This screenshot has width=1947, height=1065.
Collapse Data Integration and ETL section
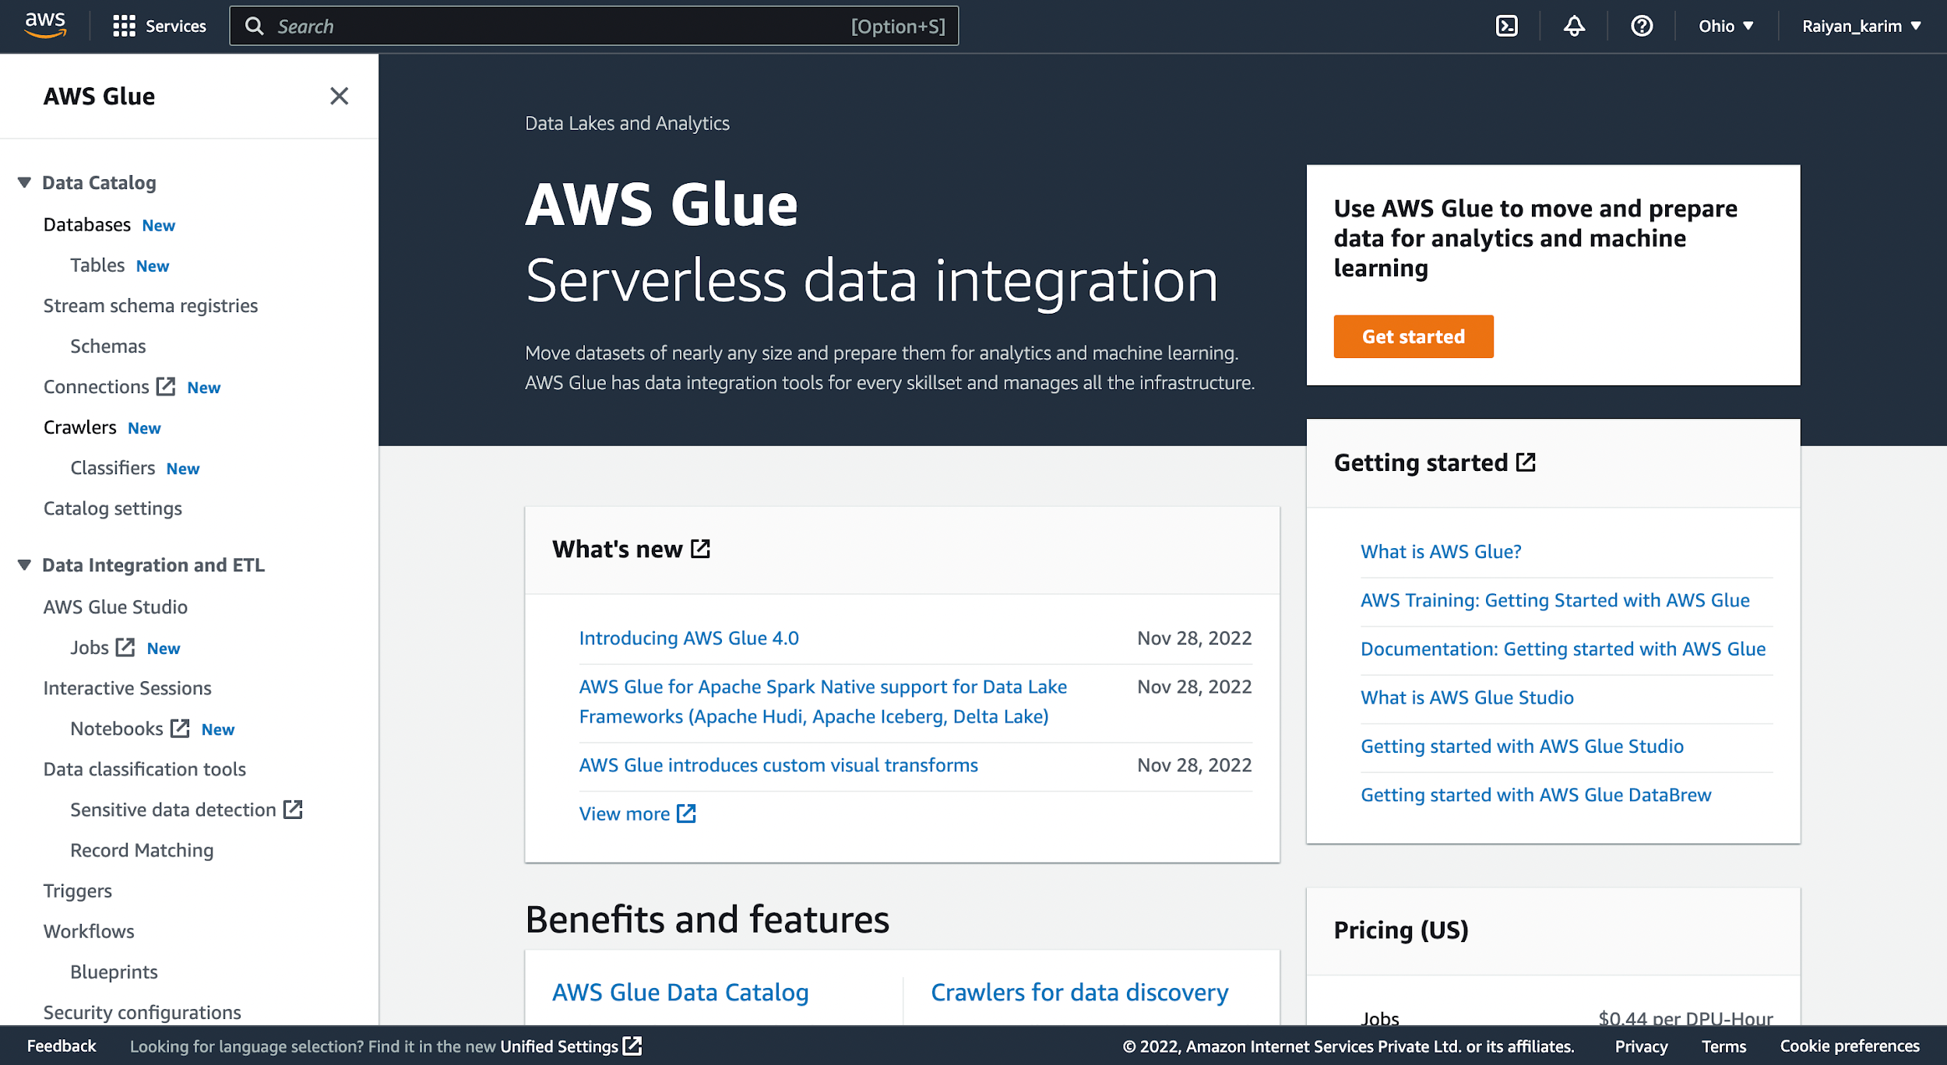[25, 565]
